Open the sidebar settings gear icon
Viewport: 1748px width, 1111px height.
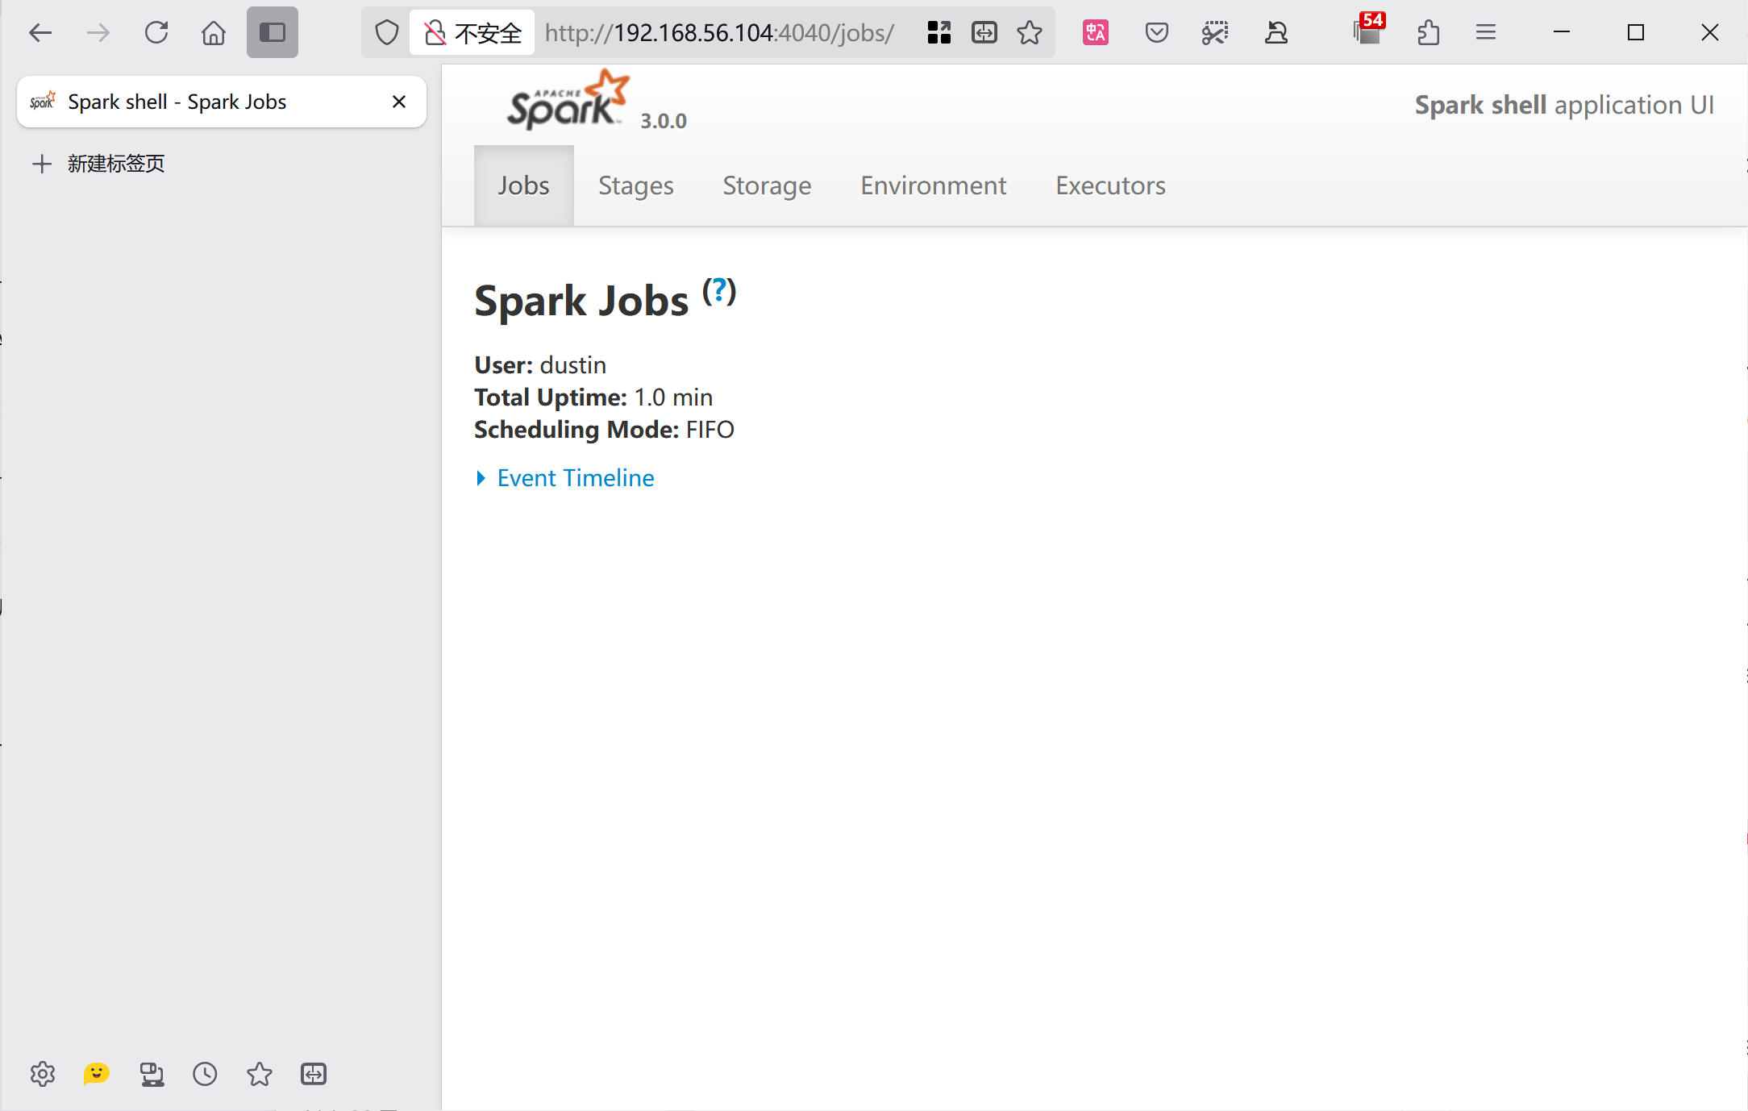43,1074
